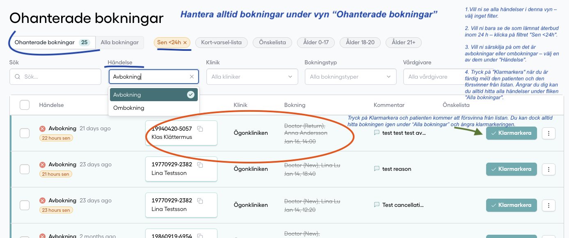
Task: Check the box for Klas Klättermus booking
Action: pyautogui.click(x=25, y=133)
